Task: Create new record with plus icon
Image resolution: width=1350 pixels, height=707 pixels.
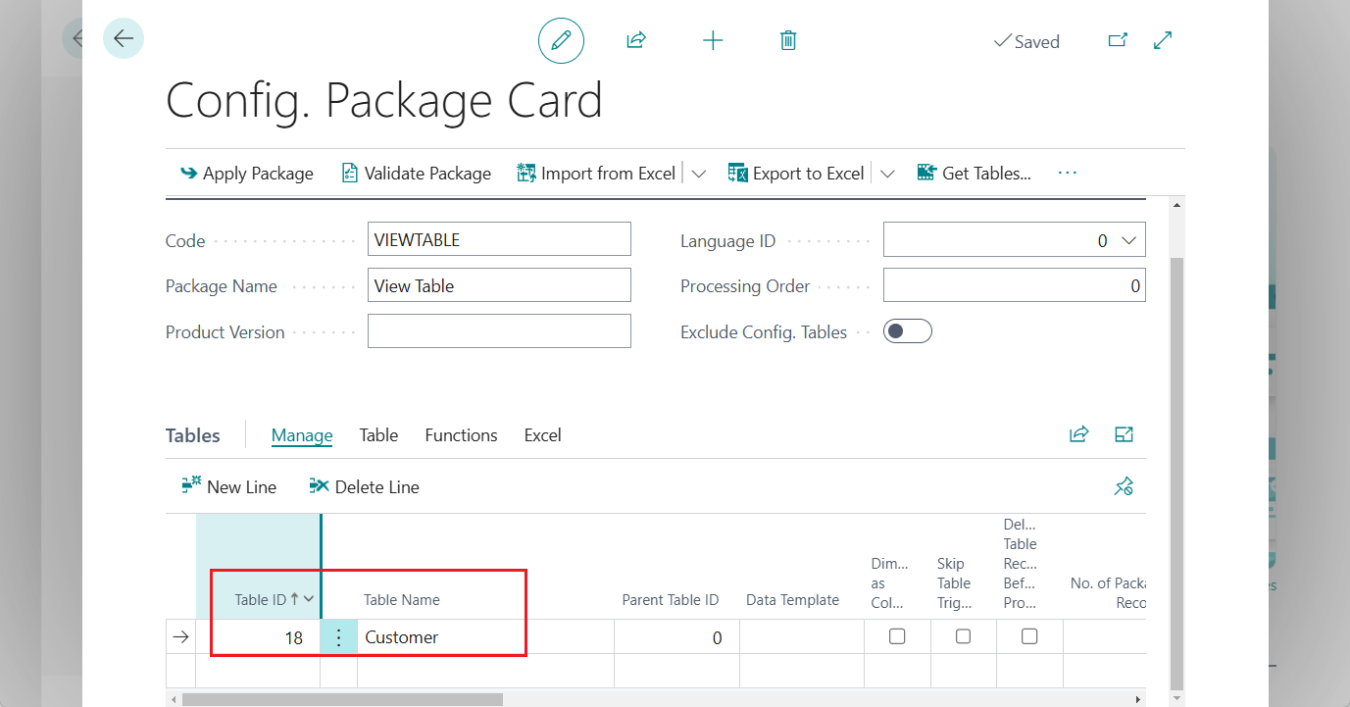Action: tap(712, 40)
